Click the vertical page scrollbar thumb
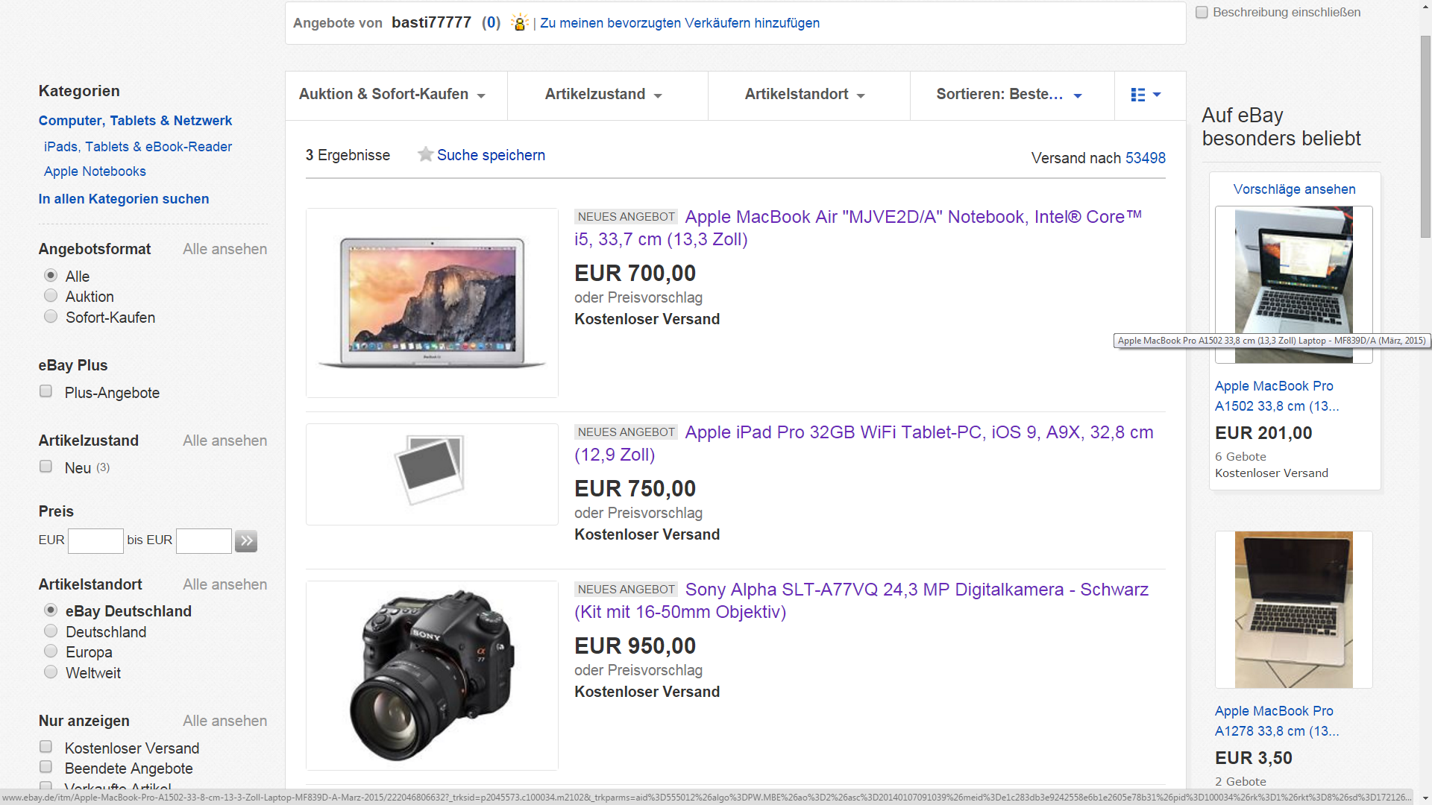Viewport: 1432px width, 805px height. [x=1425, y=136]
